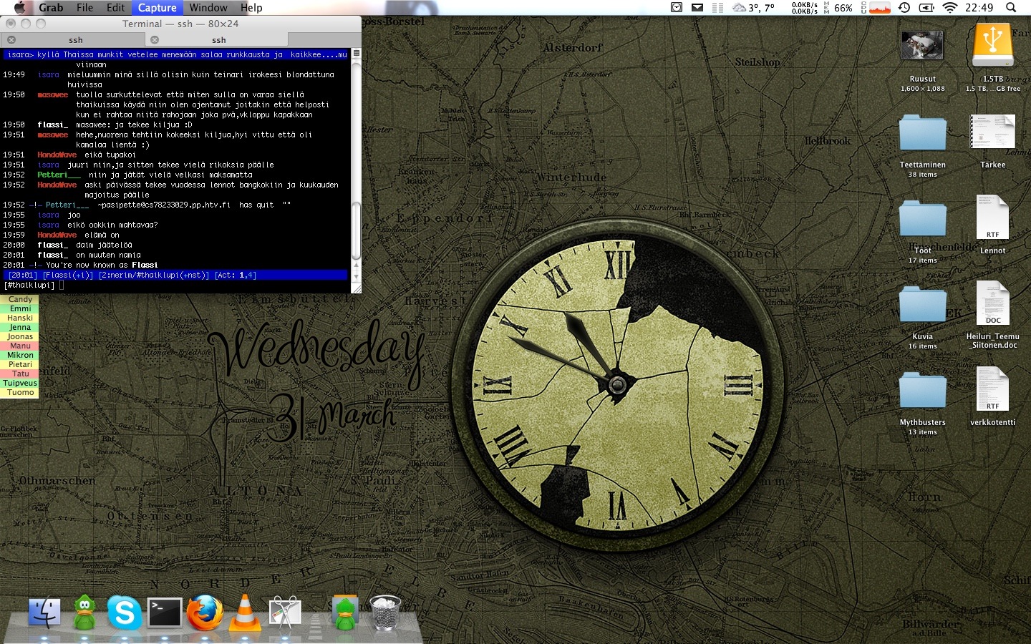1031x644 pixels.
Task: Select Emmi in the contact list
Action: pyautogui.click(x=20, y=308)
